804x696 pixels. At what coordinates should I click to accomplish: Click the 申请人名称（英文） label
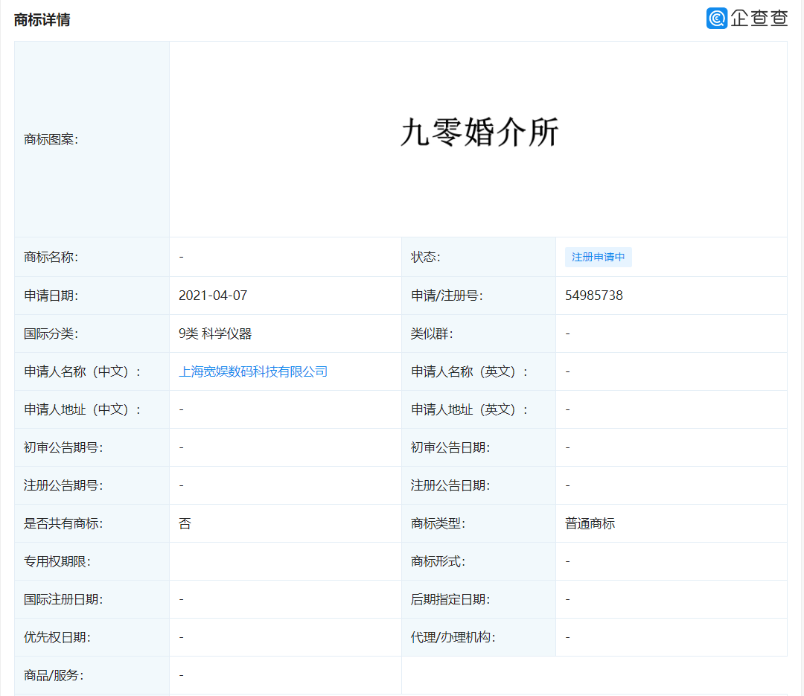coord(469,371)
